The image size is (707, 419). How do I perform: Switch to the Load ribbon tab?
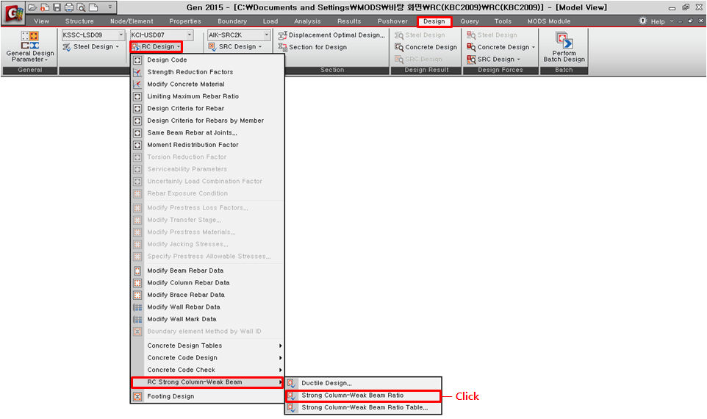(x=270, y=21)
